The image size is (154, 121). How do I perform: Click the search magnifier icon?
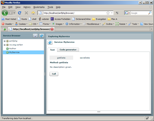pos(150,13)
